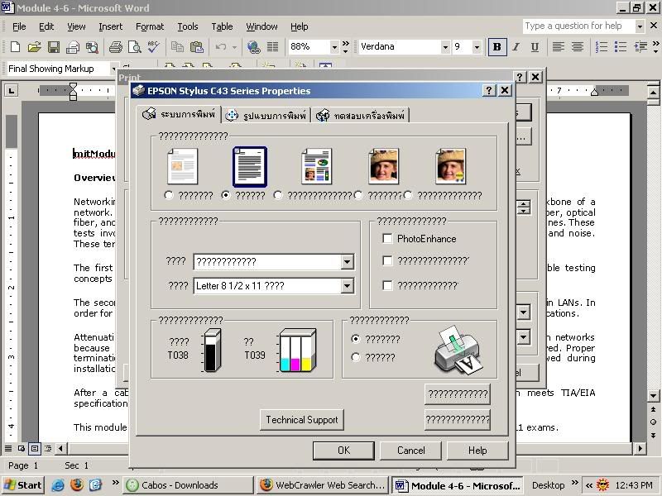Click the sun icon in system tray
Viewport: 662px width, 496px height.
(602, 485)
